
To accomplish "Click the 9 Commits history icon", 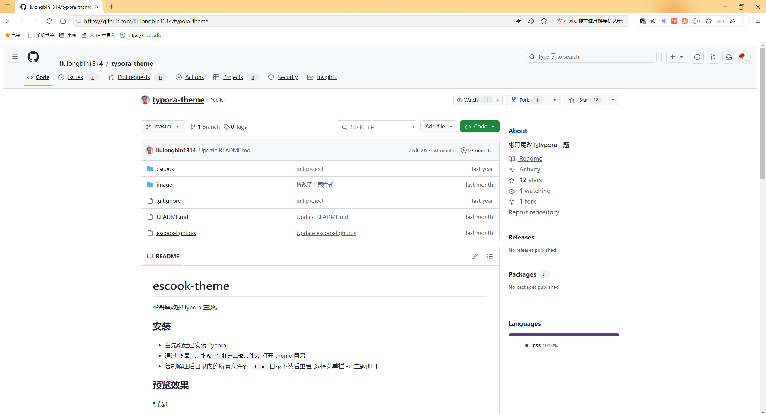I will coord(463,150).
